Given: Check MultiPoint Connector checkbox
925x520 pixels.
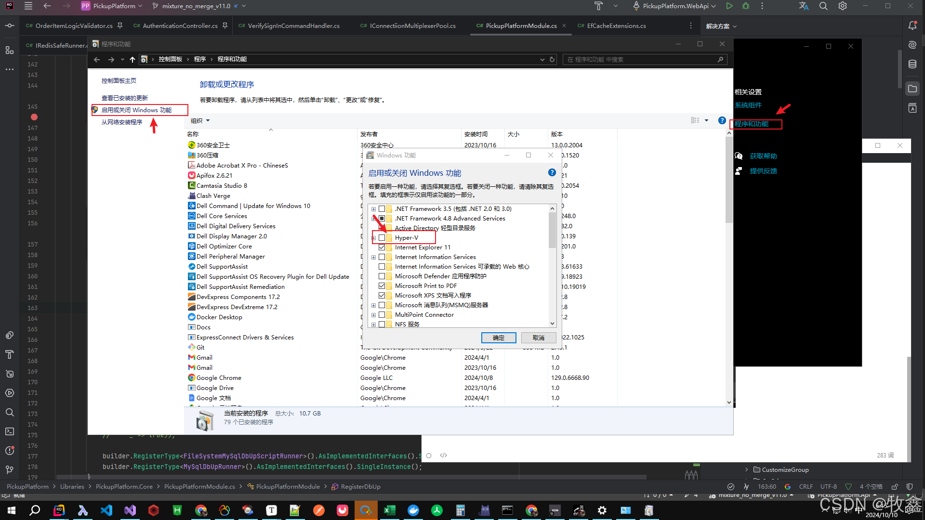Looking at the screenshot, I should 382,315.
